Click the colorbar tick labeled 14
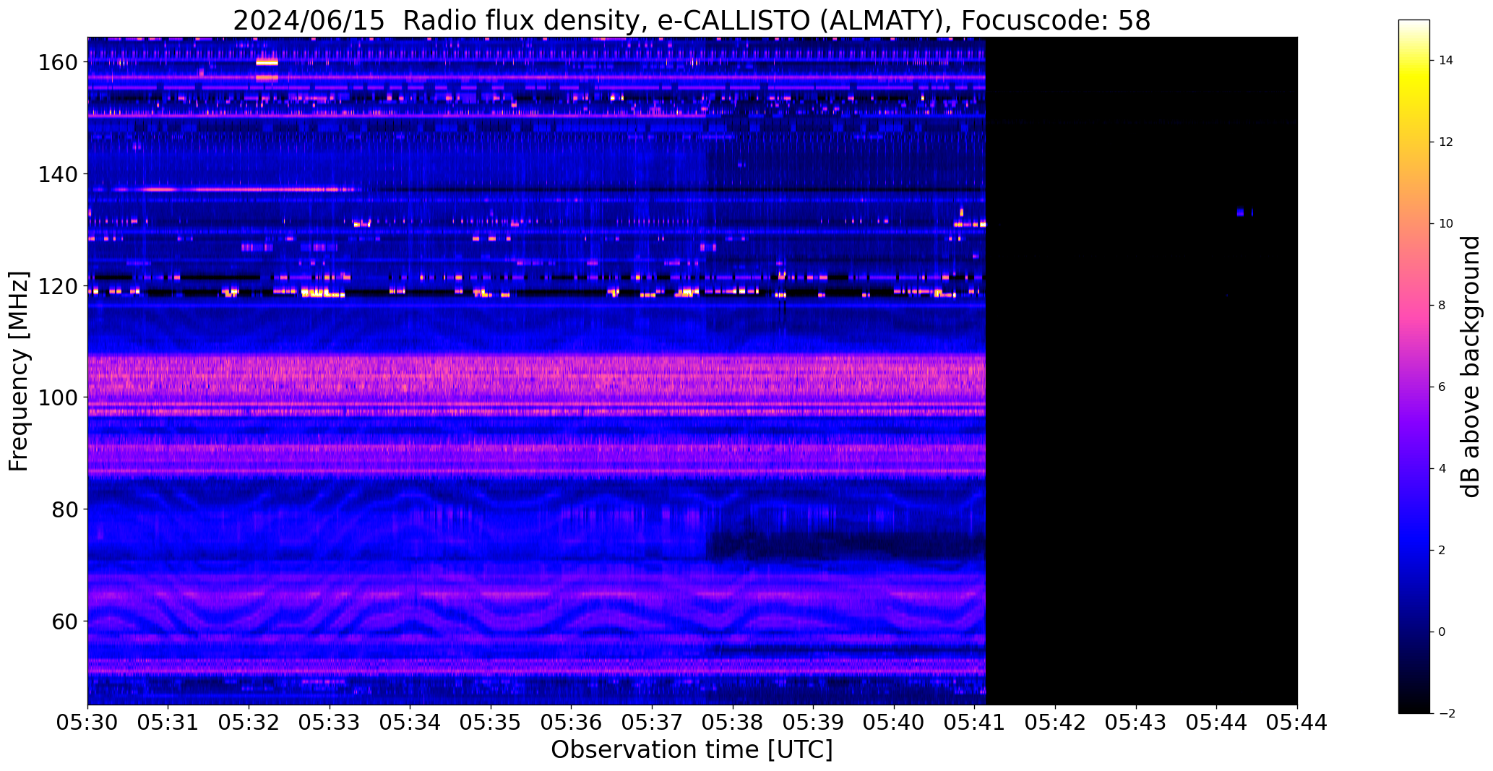Viewport: 1493px width, 771px height. (1446, 61)
